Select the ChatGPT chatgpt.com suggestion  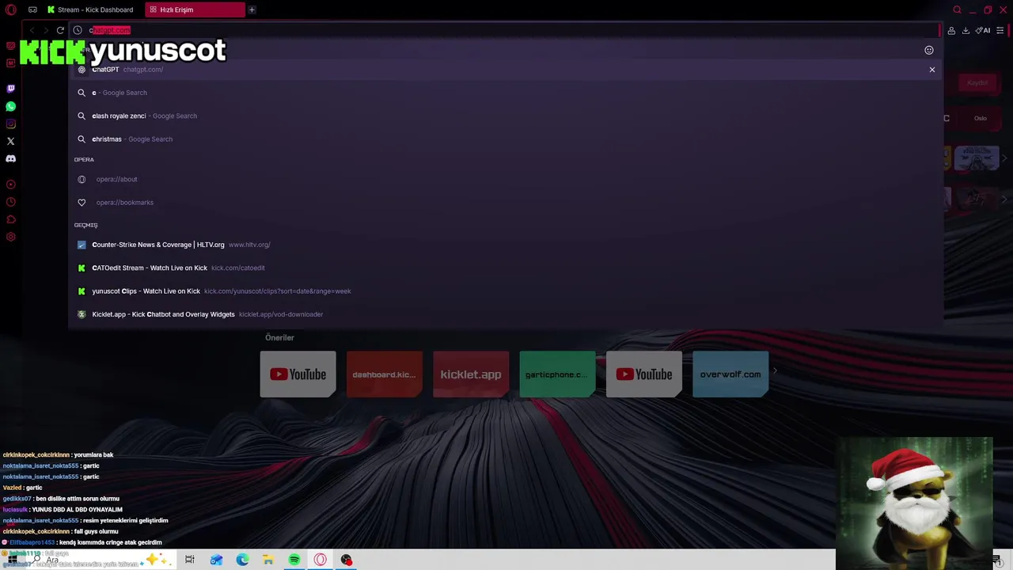505,70
